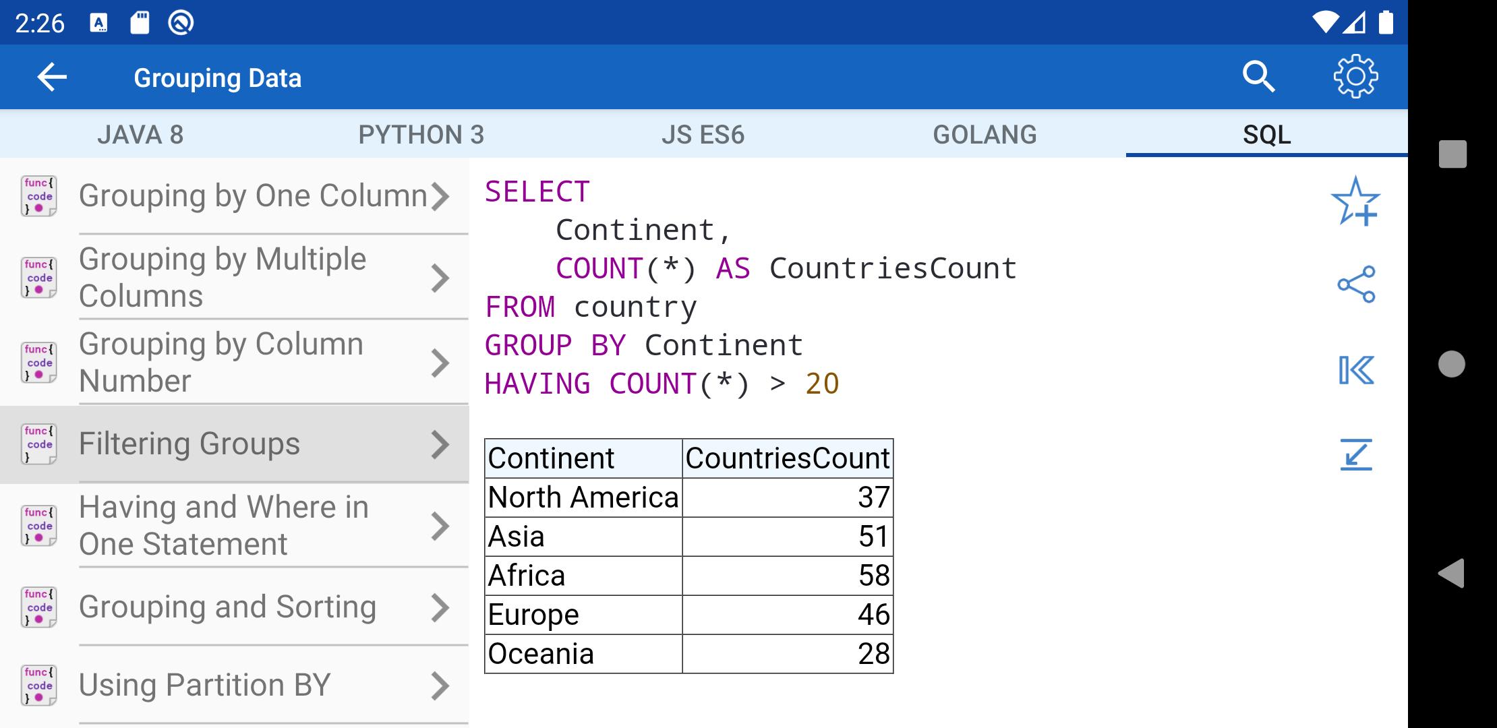The height and width of the screenshot is (728, 1497).
Task: Expand Grouping by Multiple Columns chevron
Action: tap(440, 278)
